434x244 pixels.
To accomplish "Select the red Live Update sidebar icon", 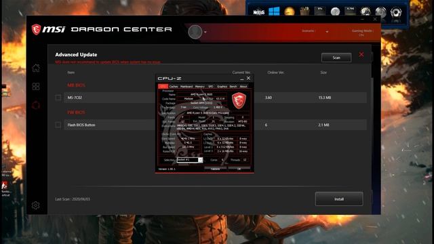I will click(x=36, y=106).
